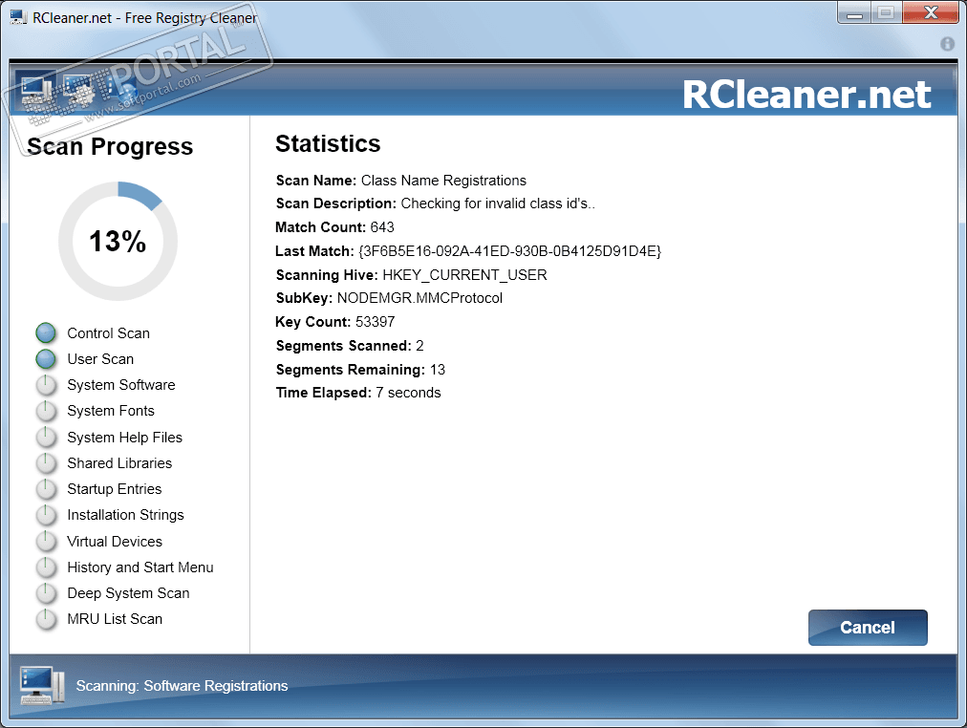This screenshot has width=967, height=728.
Task: Click the RCleaner app icon in title bar
Action: point(18,17)
